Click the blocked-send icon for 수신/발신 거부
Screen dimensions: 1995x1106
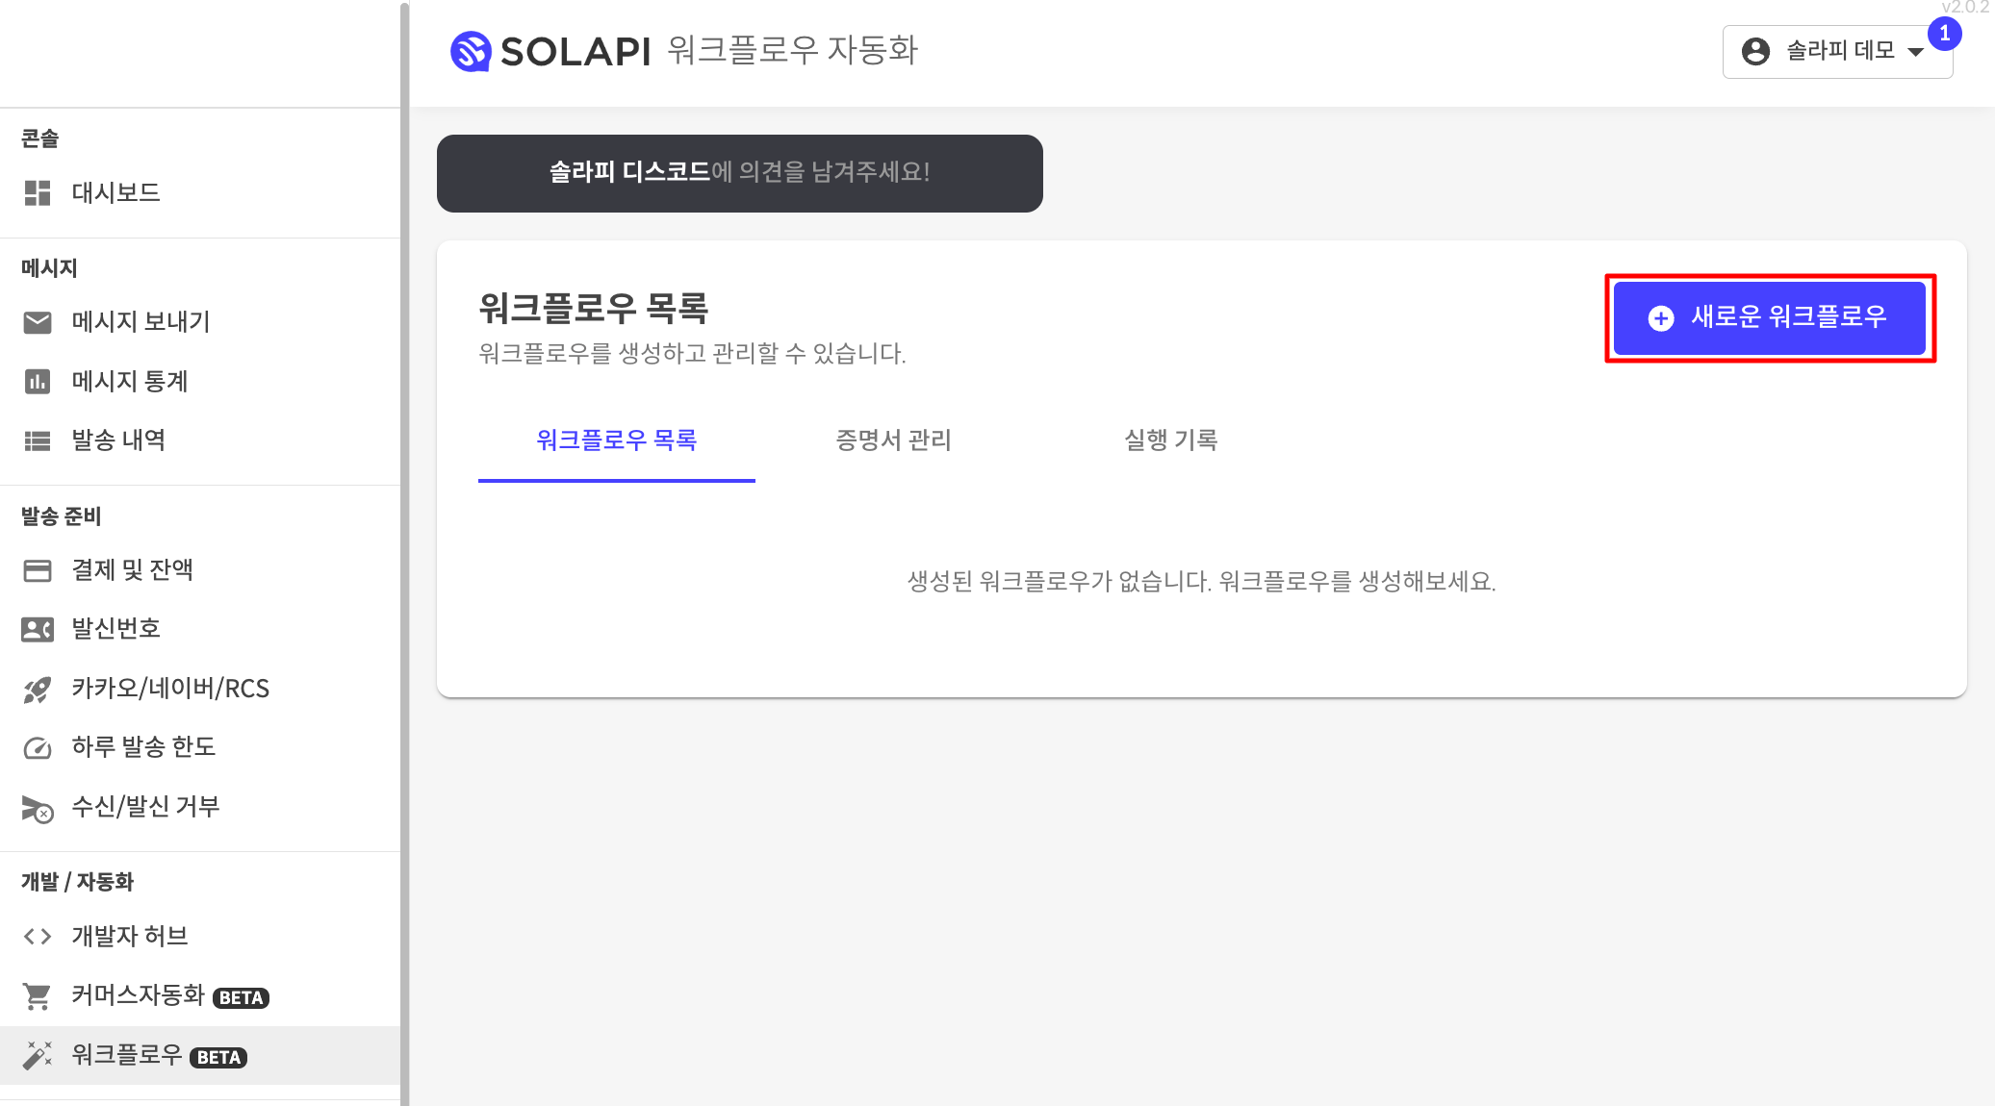38,808
